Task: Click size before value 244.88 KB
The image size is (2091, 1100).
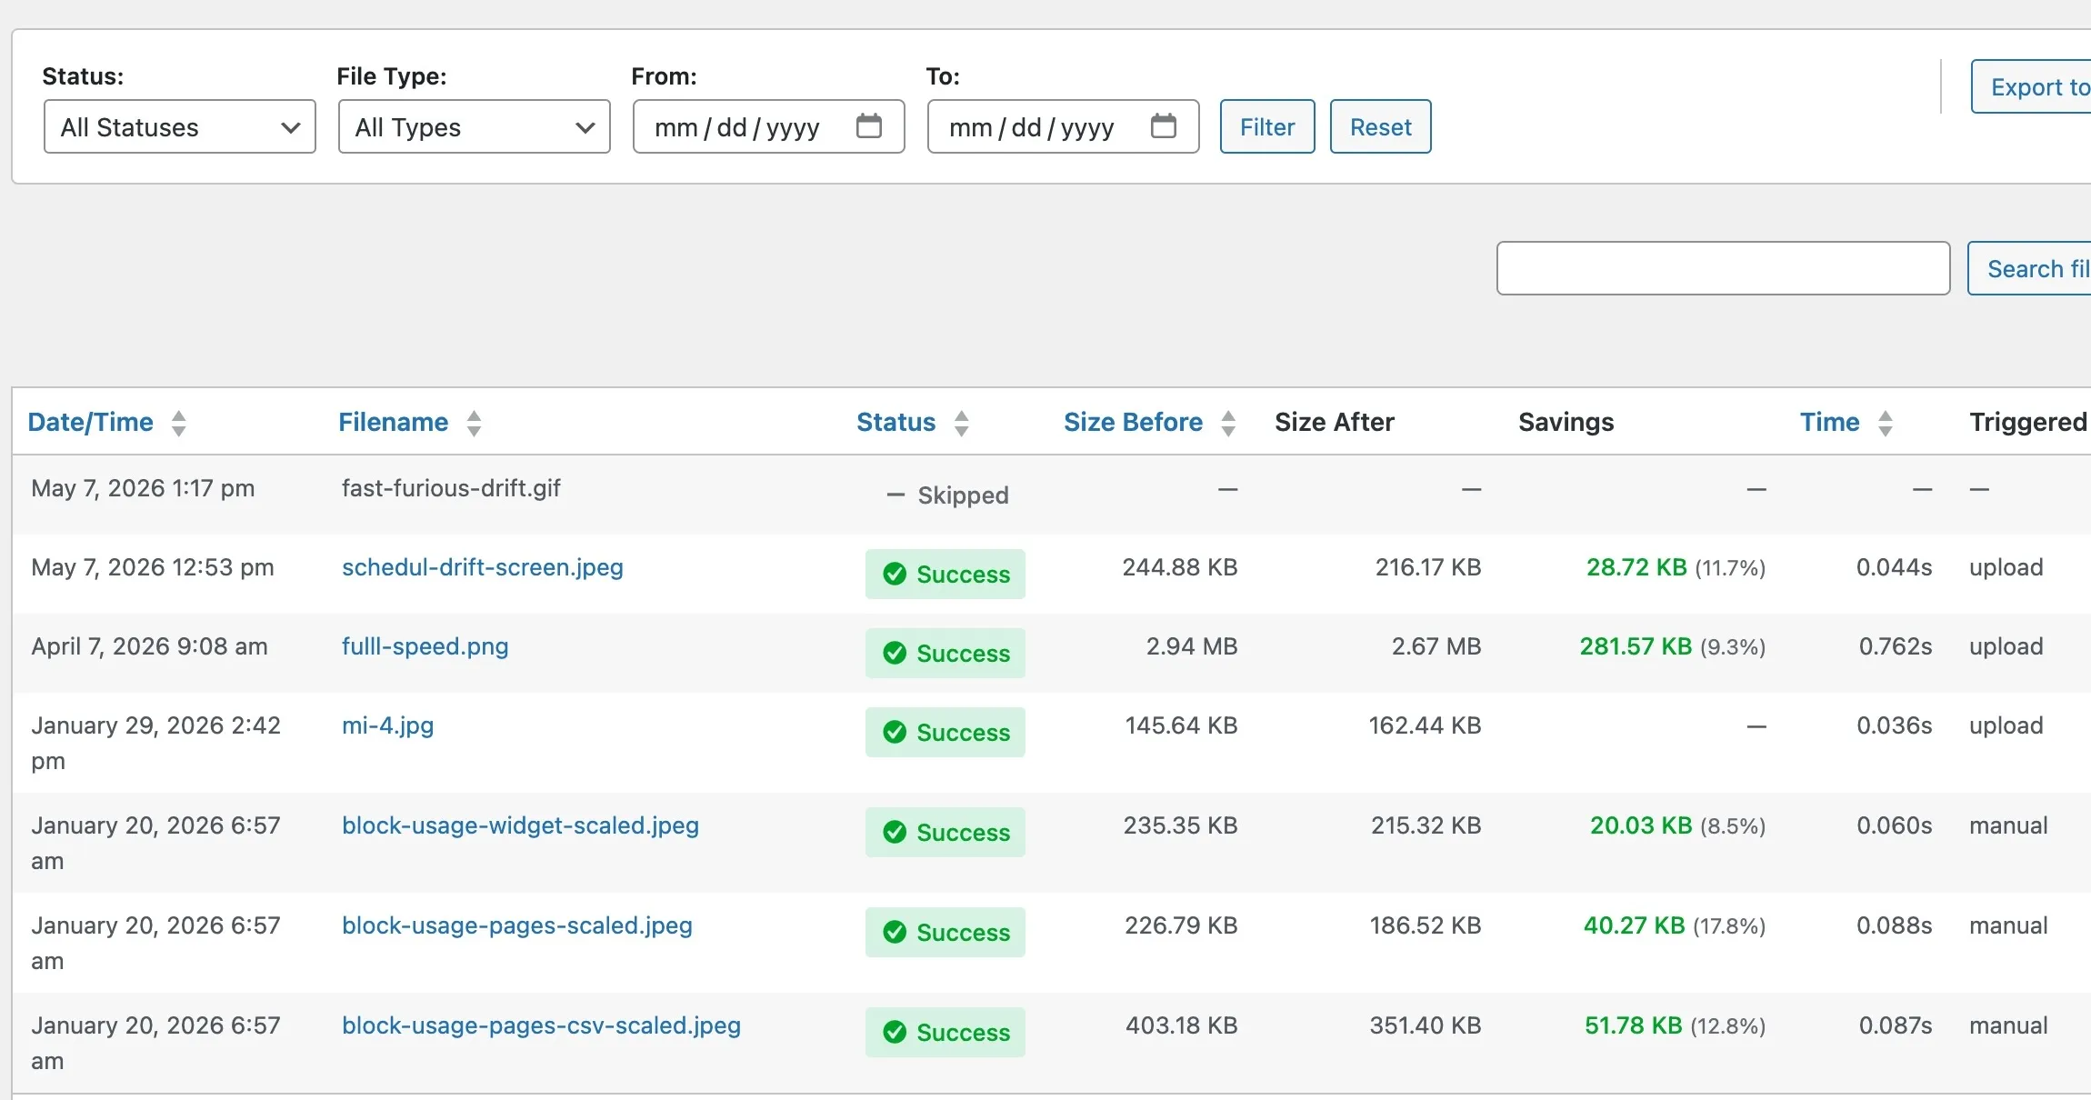Action: pyautogui.click(x=1180, y=567)
